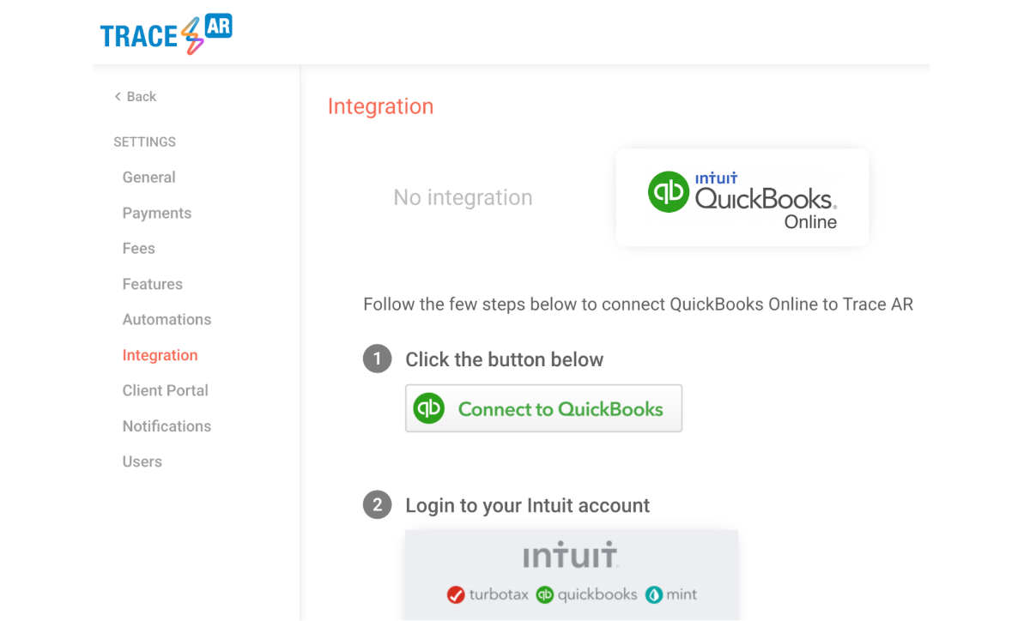1030x621 pixels.
Task: Click the Intuit login preview image
Action: point(572,575)
